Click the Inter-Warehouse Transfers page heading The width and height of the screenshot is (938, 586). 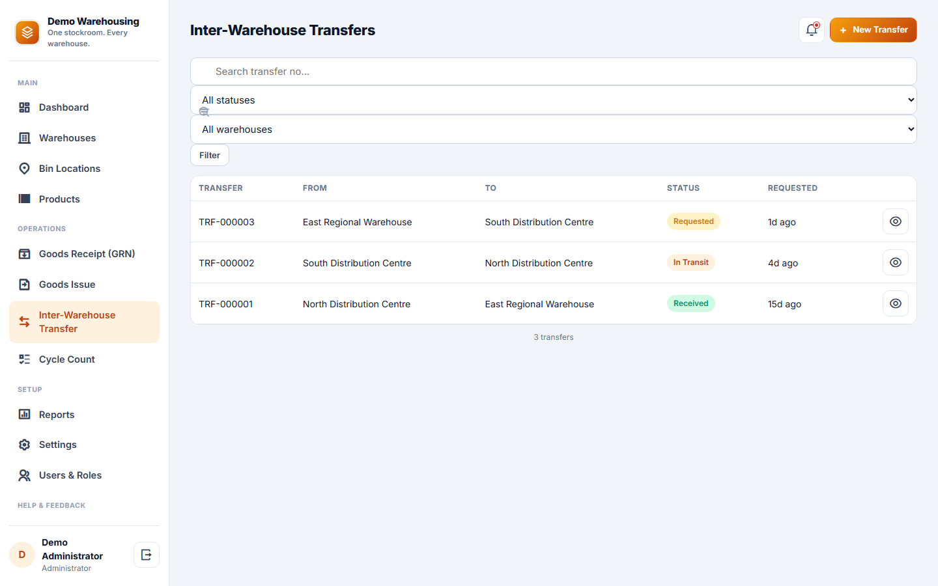283,30
